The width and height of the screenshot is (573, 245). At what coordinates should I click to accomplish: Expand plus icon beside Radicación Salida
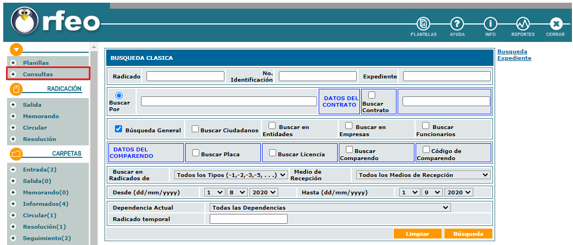(x=13, y=105)
